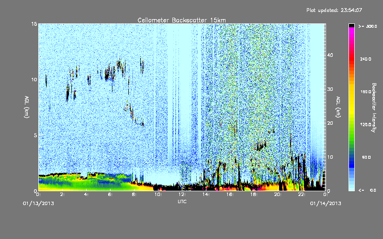Click the '180.0' colorbar value

(x=366, y=92)
